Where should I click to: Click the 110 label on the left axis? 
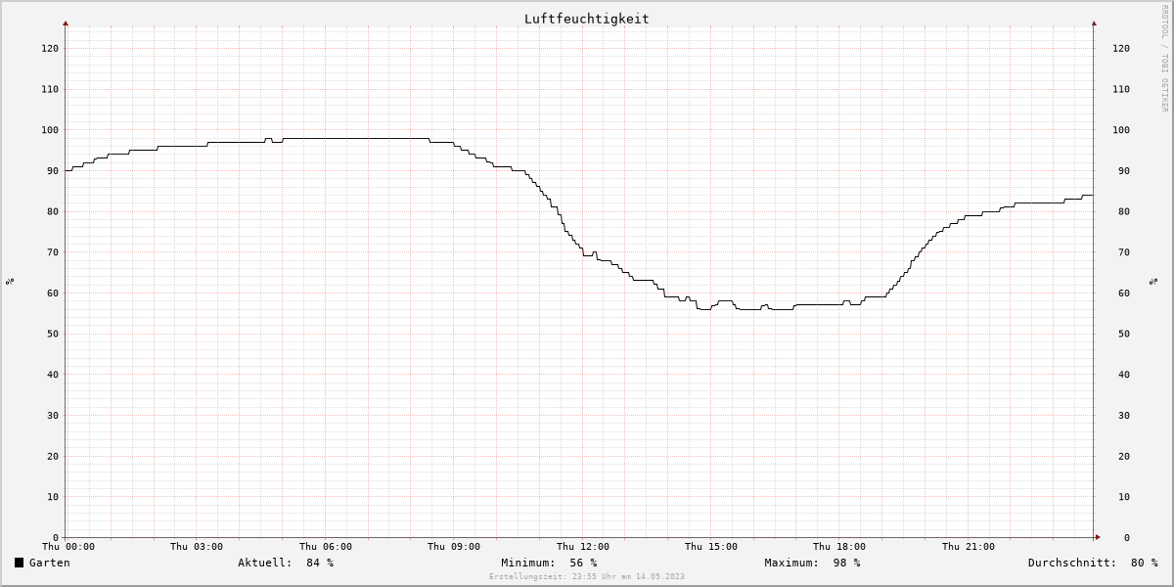pyautogui.click(x=50, y=89)
